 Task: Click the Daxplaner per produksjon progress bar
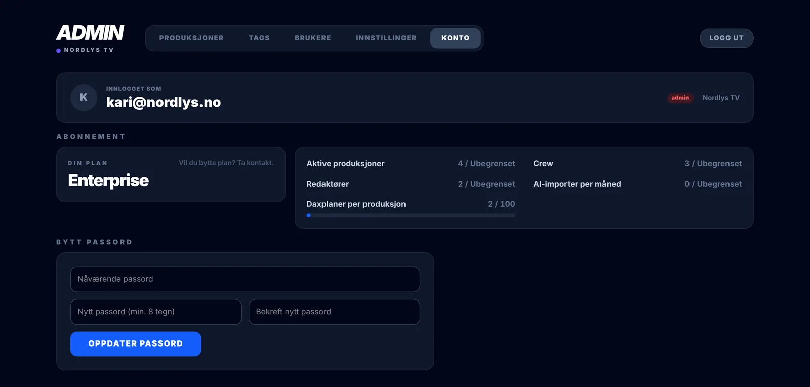[411, 216]
